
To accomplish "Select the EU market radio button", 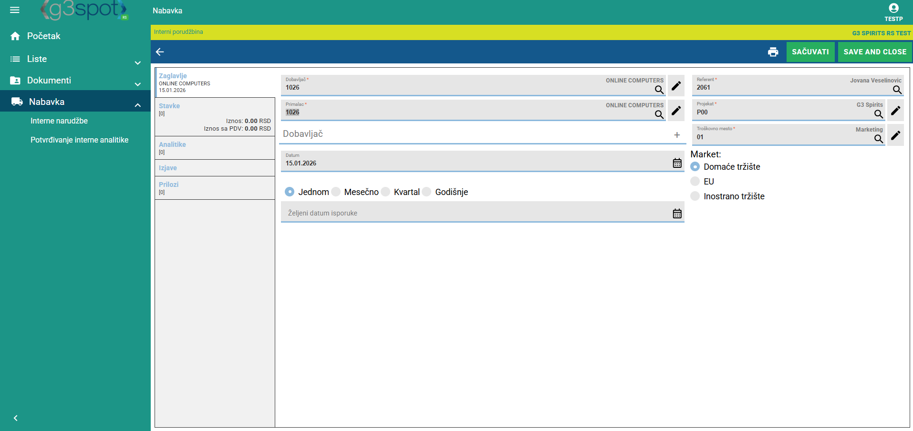I will coord(695,182).
